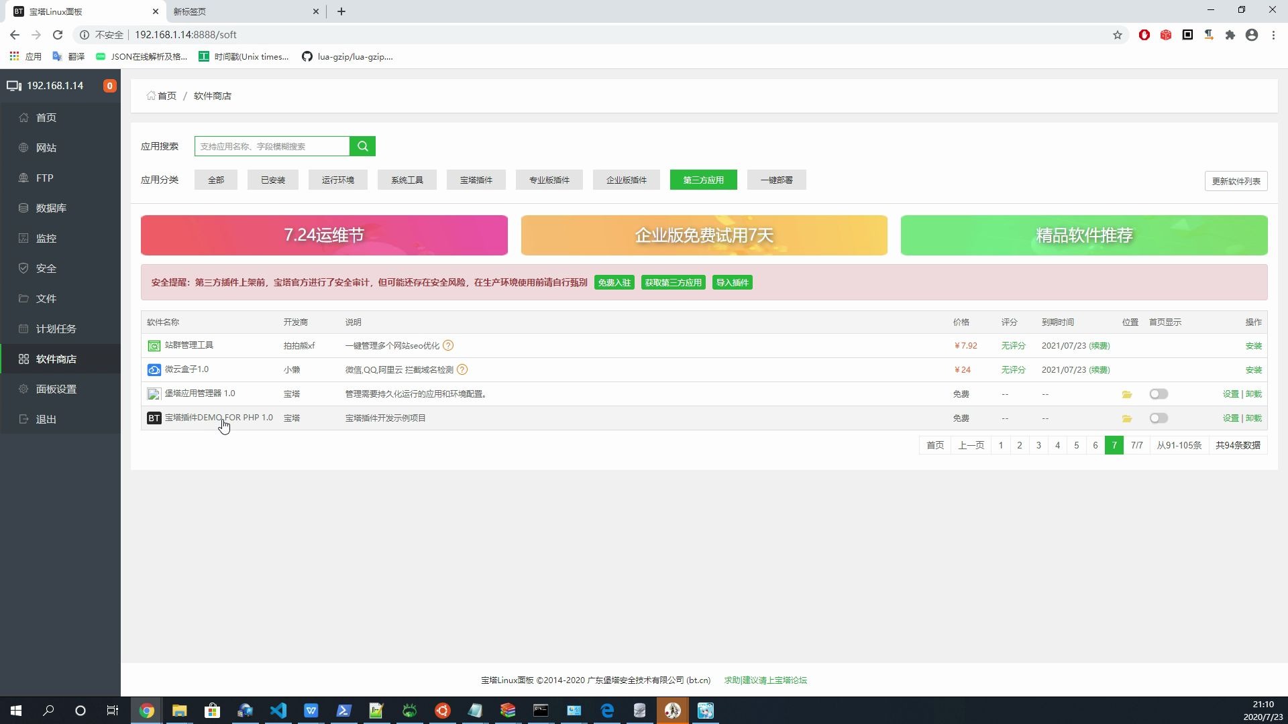Open the 7.24运维节 banner

click(324, 235)
